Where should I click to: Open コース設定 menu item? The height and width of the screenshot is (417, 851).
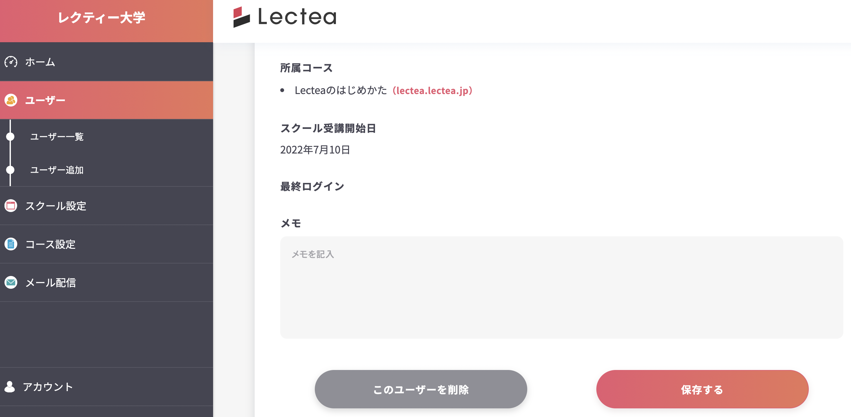point(51,244)
